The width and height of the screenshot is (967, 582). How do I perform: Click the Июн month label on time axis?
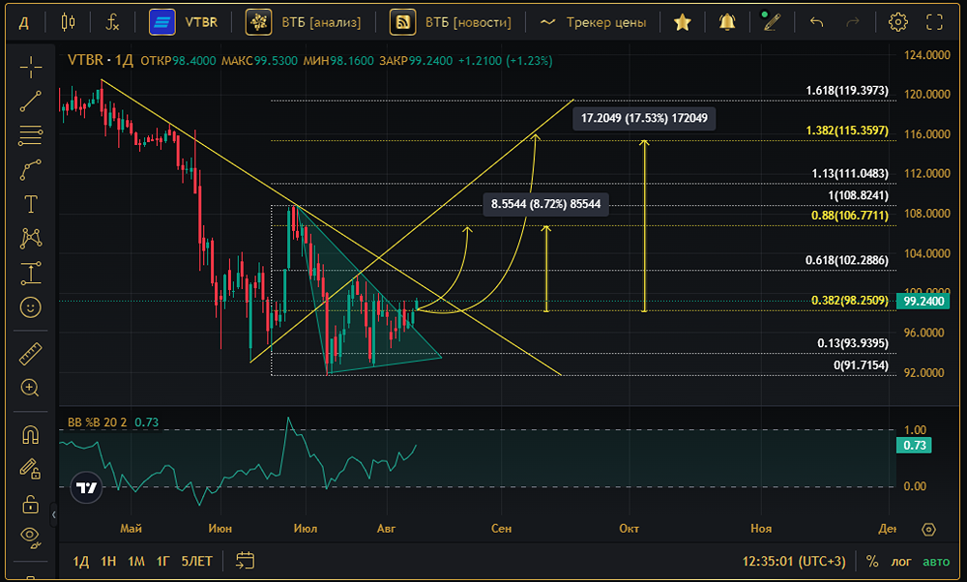tap(220, 529)
